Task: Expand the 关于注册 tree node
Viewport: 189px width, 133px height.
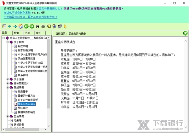Action: pyautogui.click(x=8, y=79)
